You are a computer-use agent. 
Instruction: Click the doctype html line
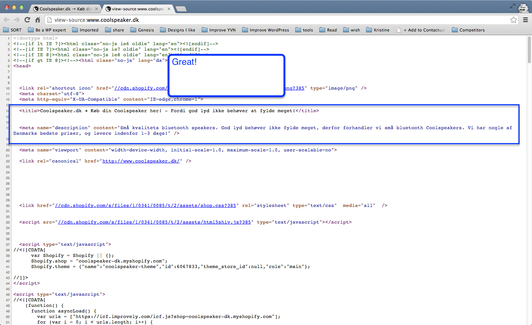point(36,38)
